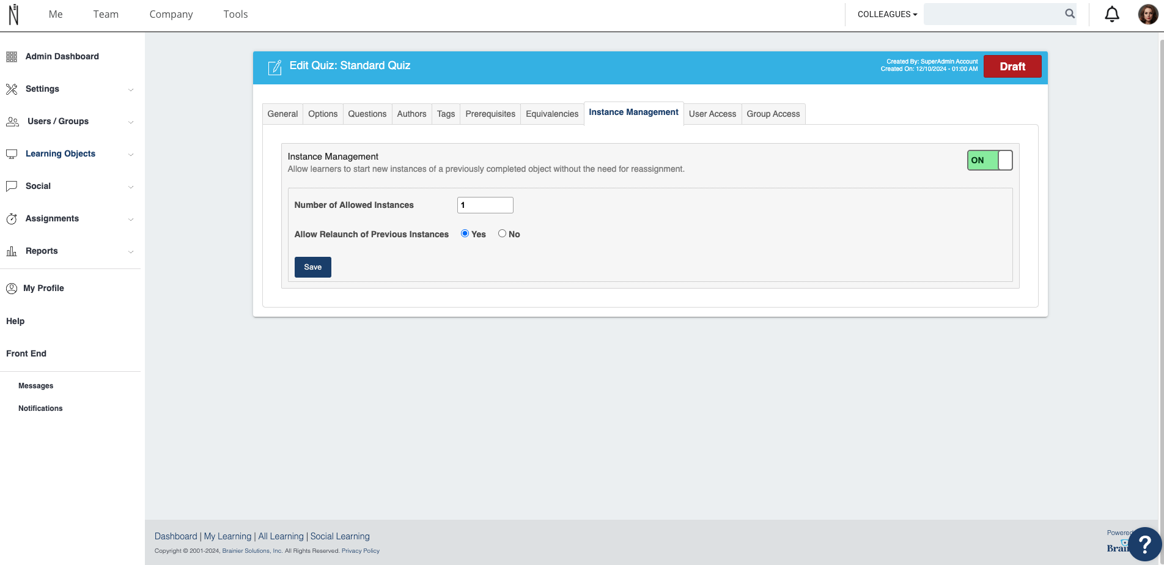Viewport: 1164px width, 565px height.
Task: Switch to the Authors tab
Action: point(411,114)
